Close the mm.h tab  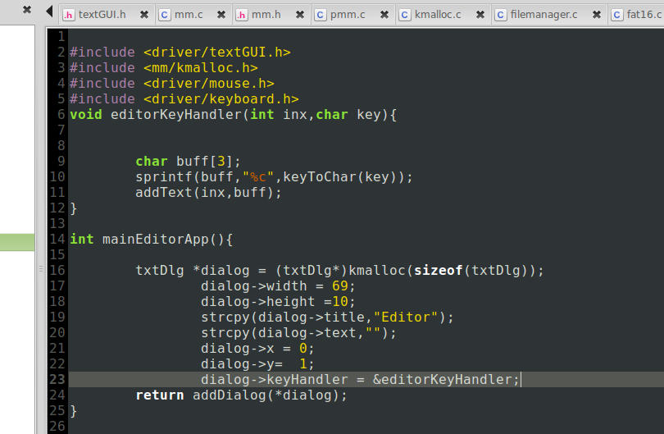(x=299, y=15)
